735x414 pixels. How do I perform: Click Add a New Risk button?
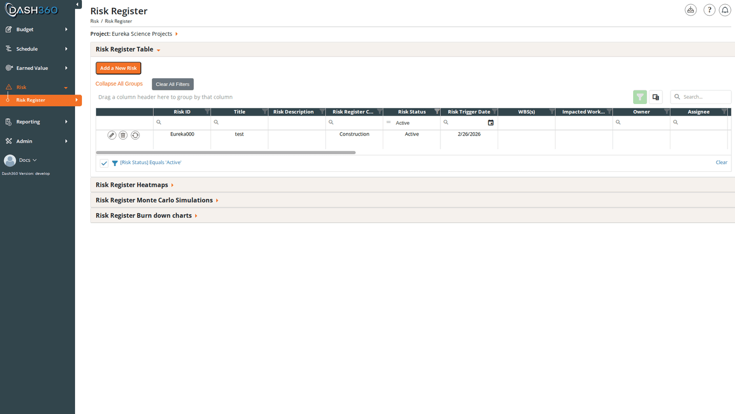[119, 68]
